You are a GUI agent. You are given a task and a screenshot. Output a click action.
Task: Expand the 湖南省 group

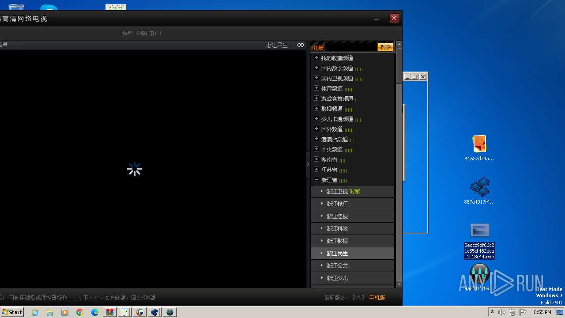[x=316, y=159]
